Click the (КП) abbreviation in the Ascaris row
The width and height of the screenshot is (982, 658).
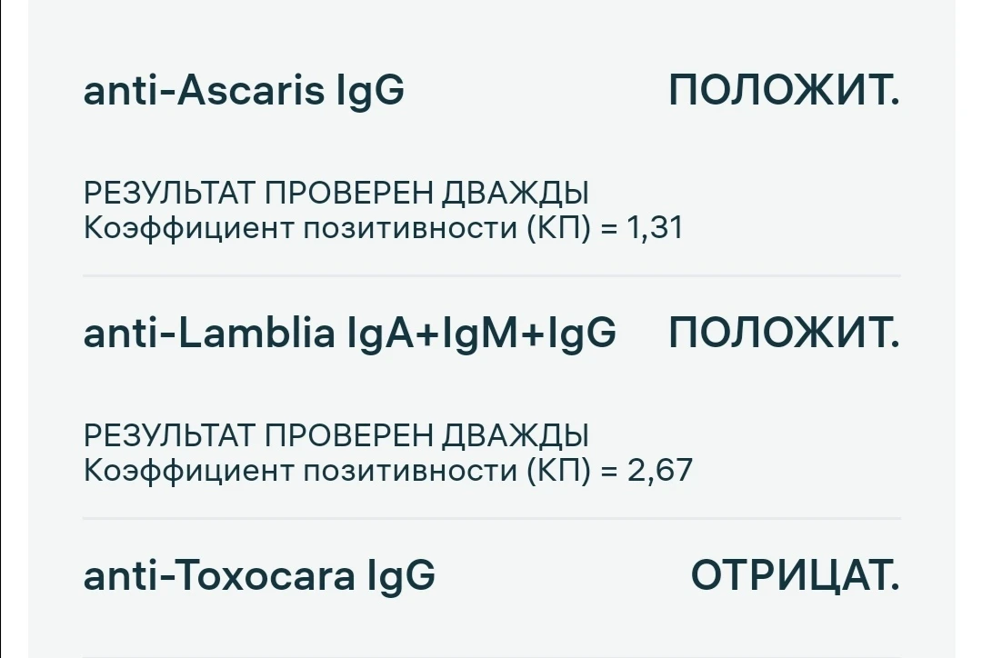(558, 227)
